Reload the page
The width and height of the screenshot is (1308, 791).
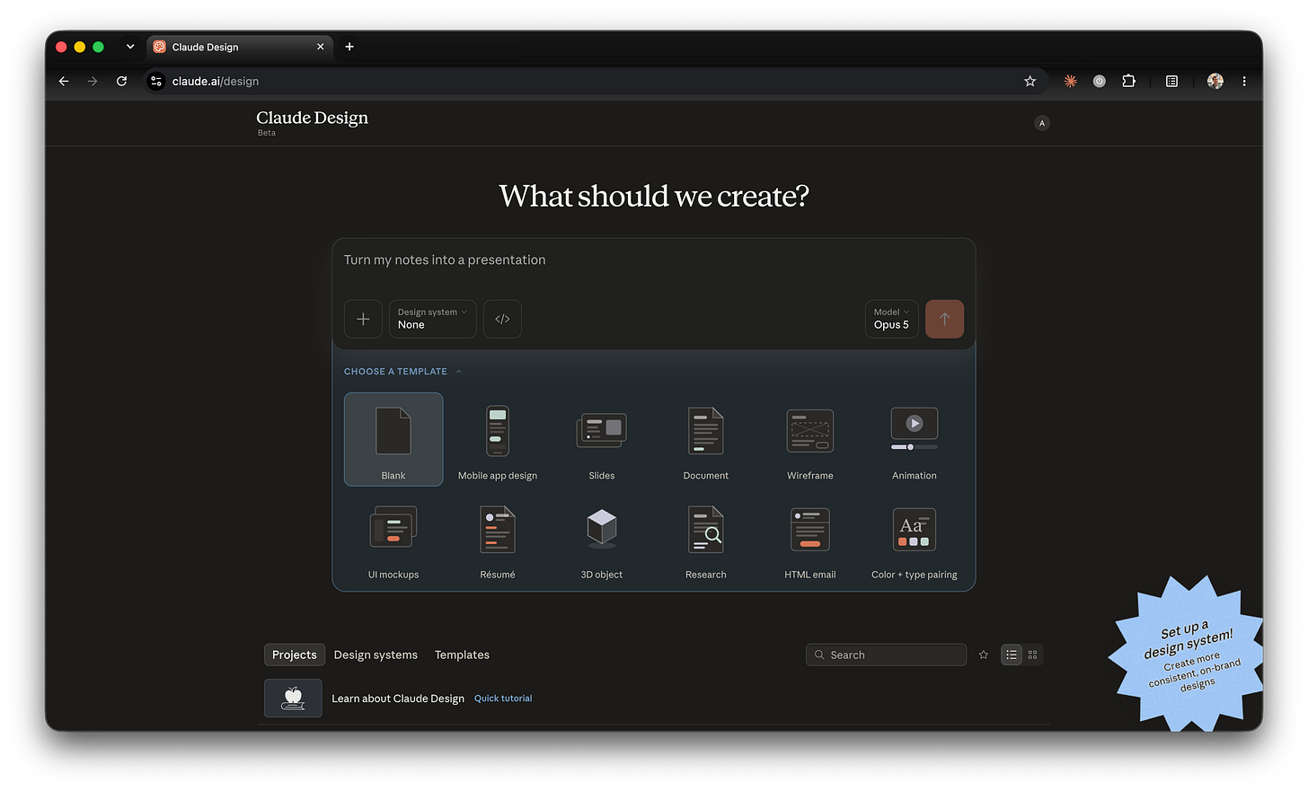click(x=121, y=81)
